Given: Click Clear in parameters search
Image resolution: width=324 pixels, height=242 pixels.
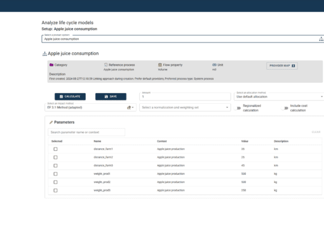Looking at the screenshot, I should [x=316, y=132].
